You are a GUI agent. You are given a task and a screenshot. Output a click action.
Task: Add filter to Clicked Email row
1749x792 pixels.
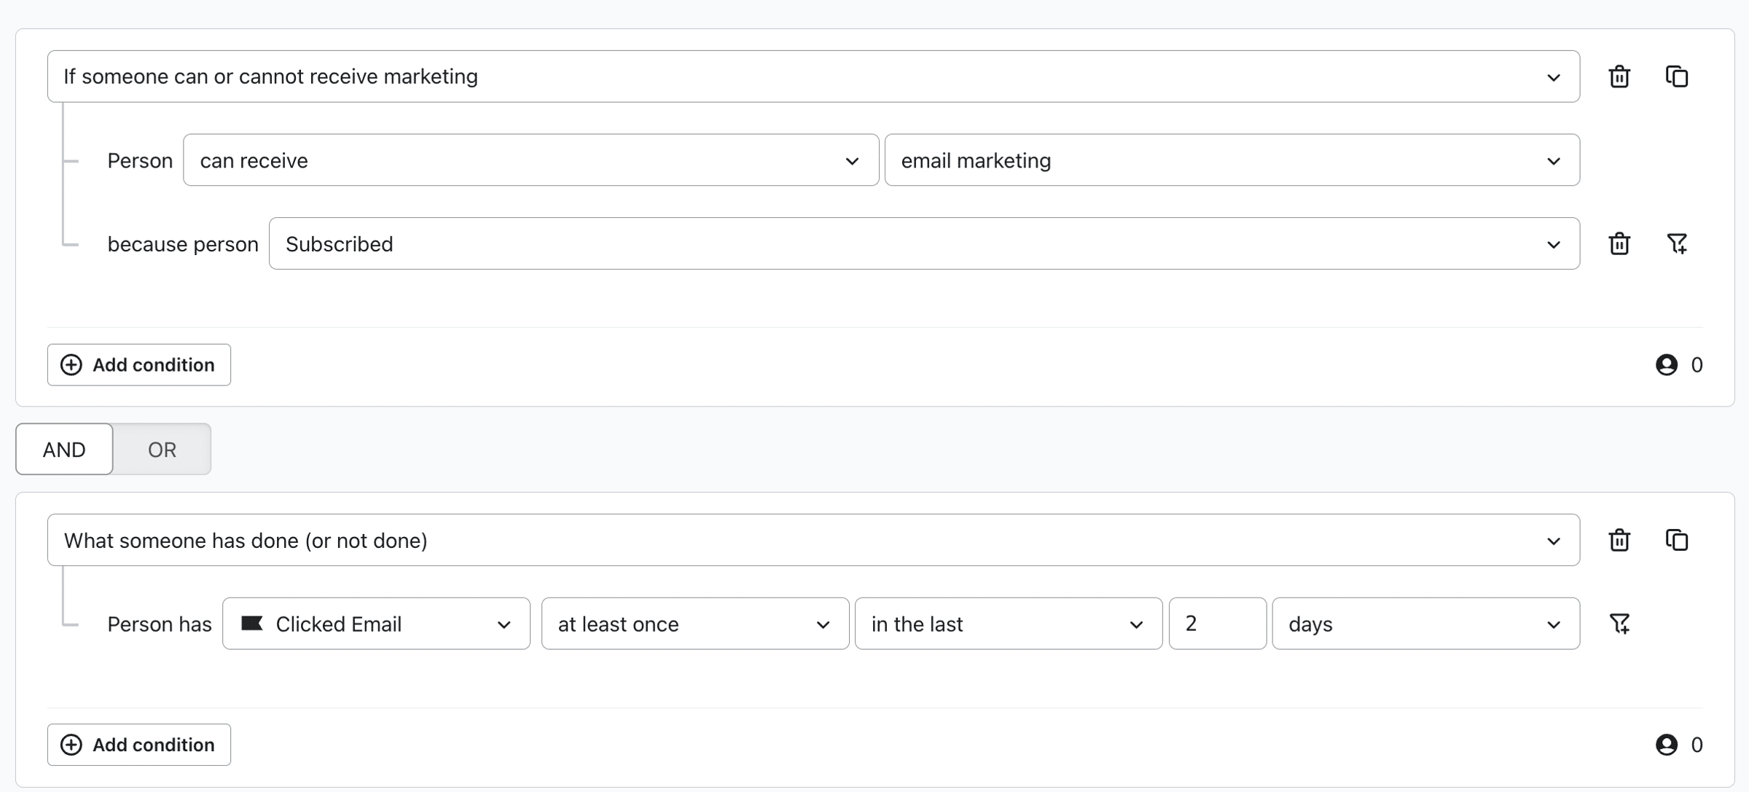click(x=1619, y=624)
